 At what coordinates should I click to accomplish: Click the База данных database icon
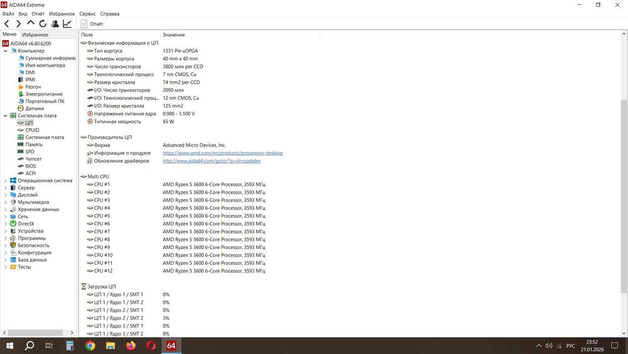point(13,260)
